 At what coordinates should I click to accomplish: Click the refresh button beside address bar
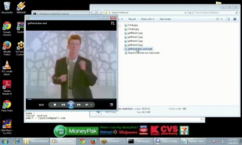point(189,12)
